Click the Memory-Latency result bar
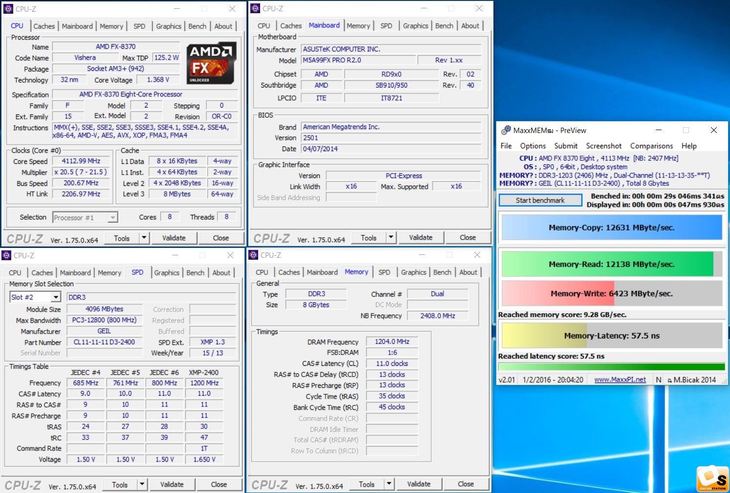The height and width of the screenshot is (493, 730). pyautogui.click(x=612, y=336)
